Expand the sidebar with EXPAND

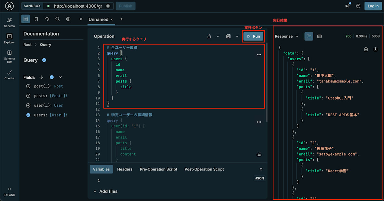coord(9,192)
